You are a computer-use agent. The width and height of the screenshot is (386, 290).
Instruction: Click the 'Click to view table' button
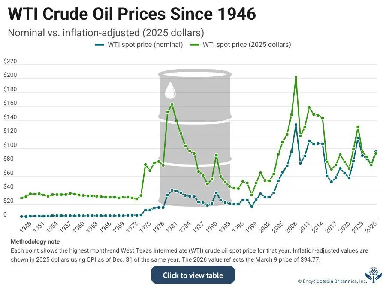coord(193,275)
